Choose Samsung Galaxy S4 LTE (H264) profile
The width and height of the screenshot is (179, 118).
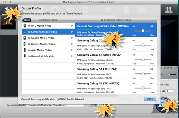pyautogui.click(x=116, y=73)
